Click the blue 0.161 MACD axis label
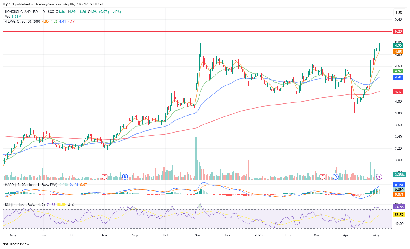Image resolution: width=410 pixels, height=249 pixels. 399,185
